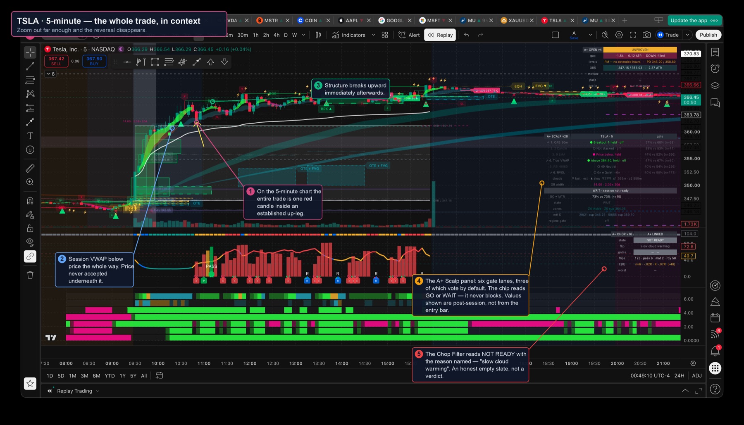744x425 pixels.
Task: Open the alerts clock panel icon
Action: point(715,69)
